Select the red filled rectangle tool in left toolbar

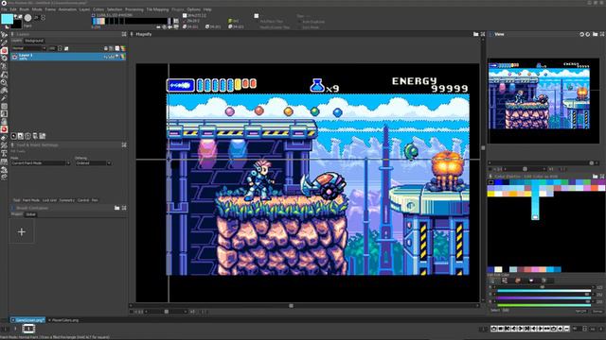[x=4, y=50]
